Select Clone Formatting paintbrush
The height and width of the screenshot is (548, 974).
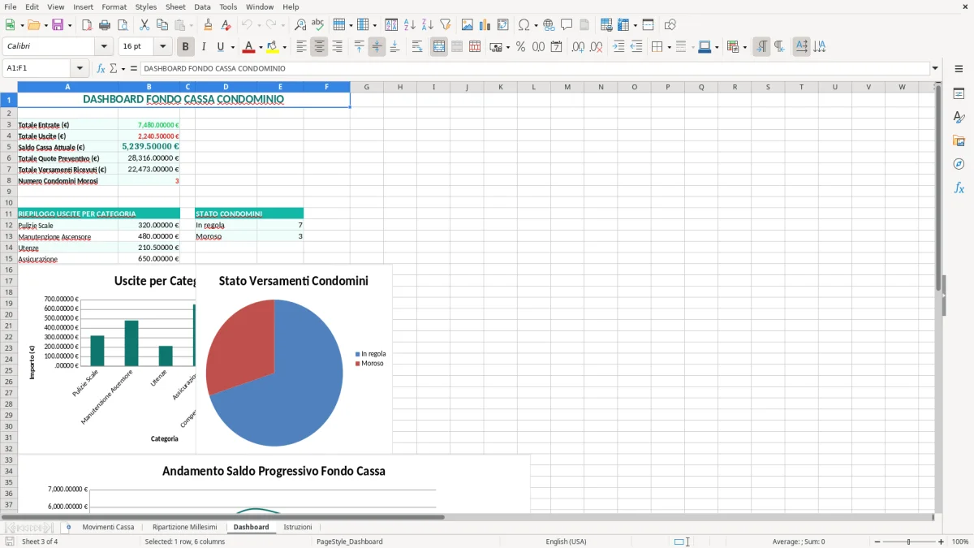(209, 25)
